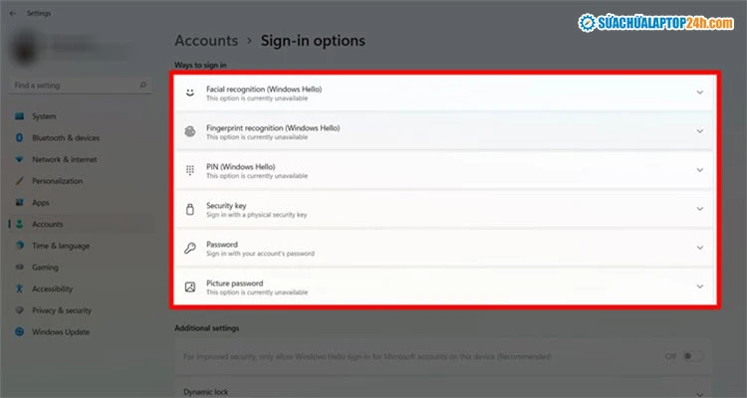Open the Personalization settings page
The height and width of the screenshot is (398, 747).
click(x=57, y=181)
